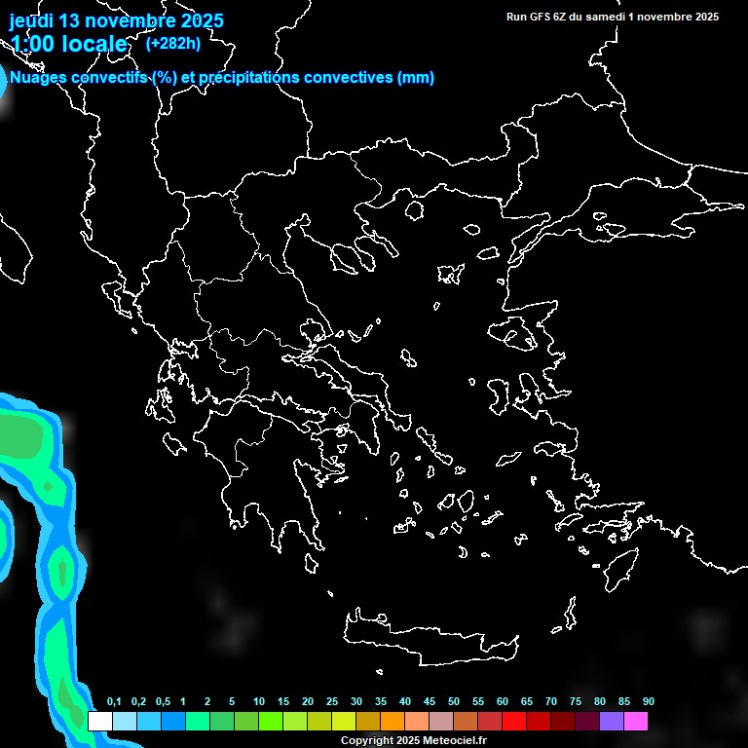This screenshot has width=748, height=748.
Task: Click the (+282h) forecast offset label
Action: (x=175, y=44)
